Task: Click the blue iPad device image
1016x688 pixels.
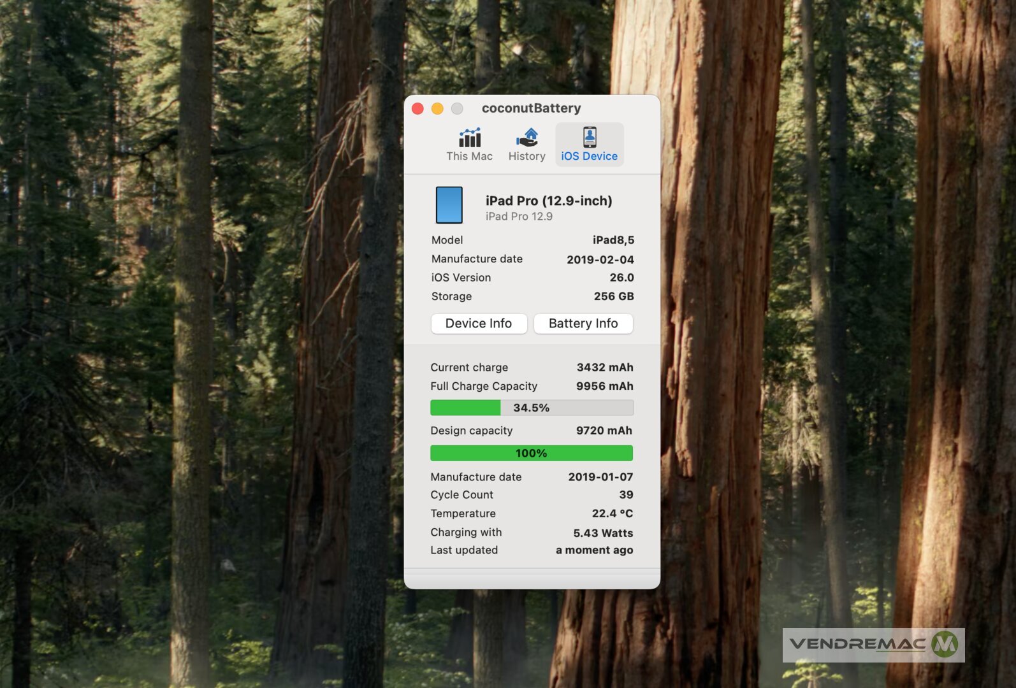Action: click(449, 205)
